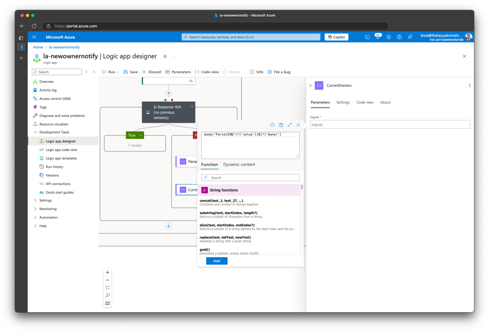Open the feedback icon in header

[410, 37]
